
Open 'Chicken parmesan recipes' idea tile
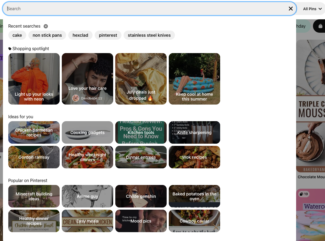[x=34, y=132]
